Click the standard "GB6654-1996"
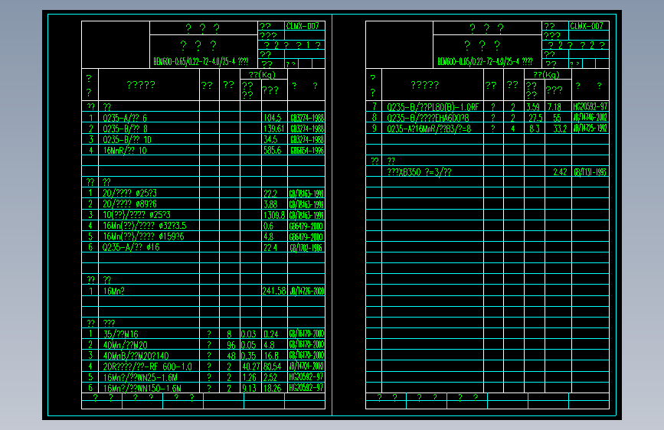664x430 pixels. 307,150
